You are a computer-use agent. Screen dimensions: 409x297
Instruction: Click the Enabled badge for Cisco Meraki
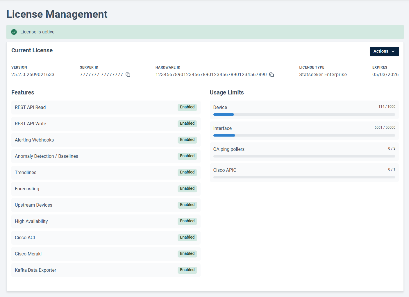click(x=187, y=254)
